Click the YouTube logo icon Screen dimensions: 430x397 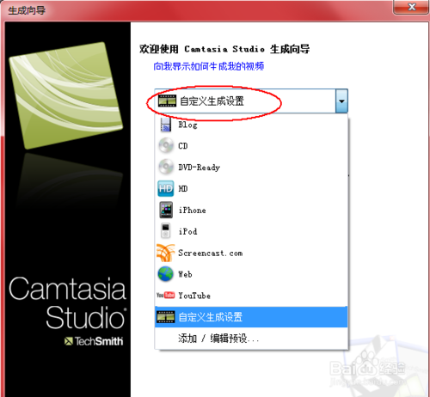pos(166,295)
